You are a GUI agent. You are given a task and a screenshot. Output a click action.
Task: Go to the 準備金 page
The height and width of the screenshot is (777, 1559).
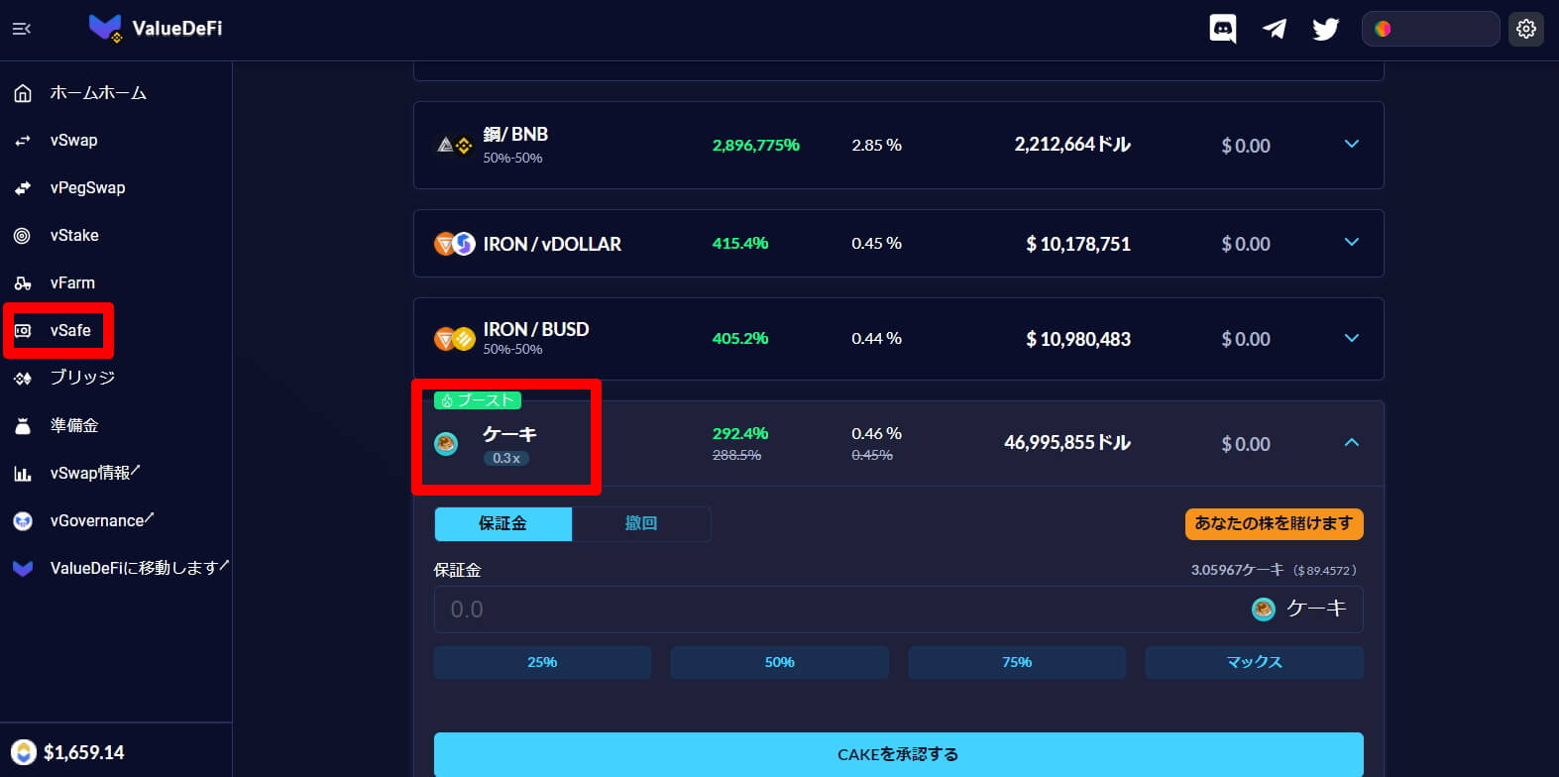tap(74, 425)
